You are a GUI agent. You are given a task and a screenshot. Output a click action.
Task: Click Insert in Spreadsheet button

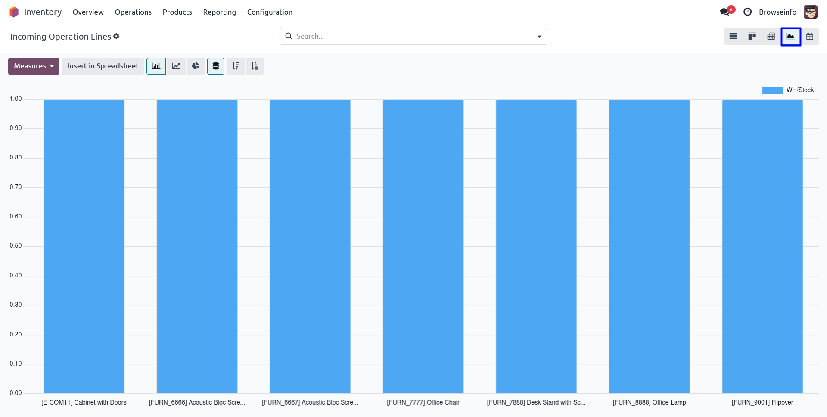click(x=103, y=66)
